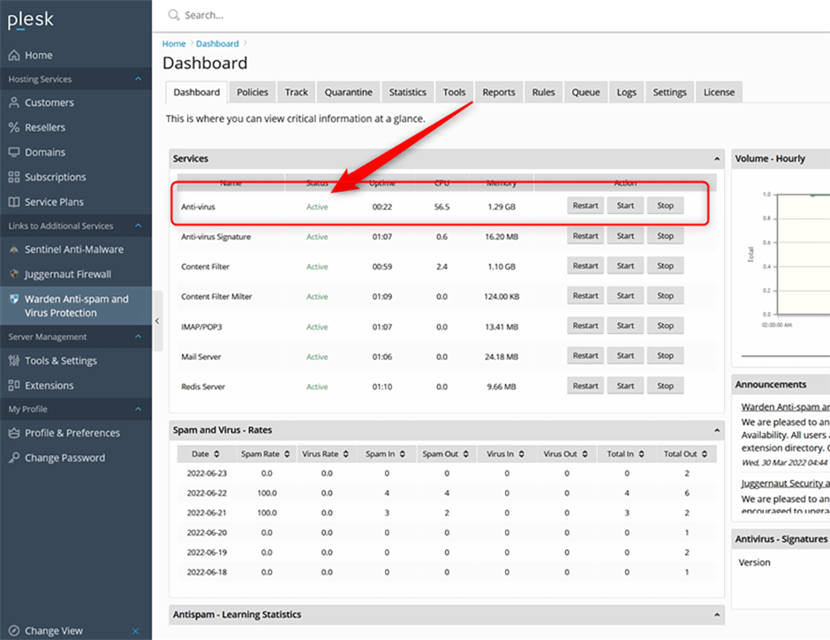Viewport: 830px width, 640px height.
Task: Restart the Anti-virus service
Action: [x=585, y=206]
